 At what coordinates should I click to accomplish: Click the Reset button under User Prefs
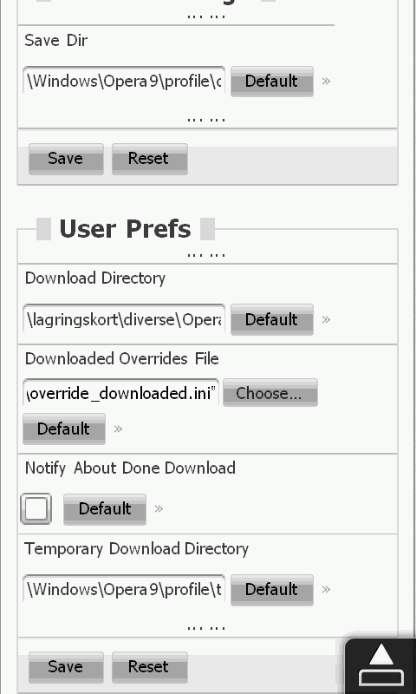(149, 667)
